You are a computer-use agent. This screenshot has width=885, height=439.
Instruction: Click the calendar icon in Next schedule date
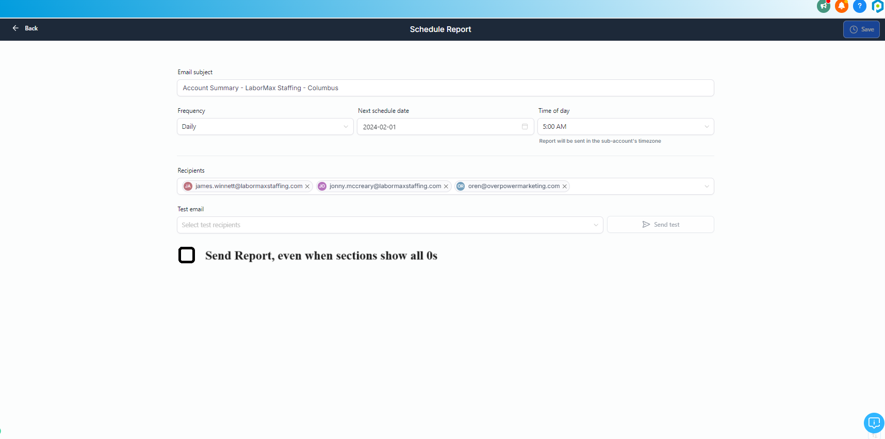tap(525, 127)
